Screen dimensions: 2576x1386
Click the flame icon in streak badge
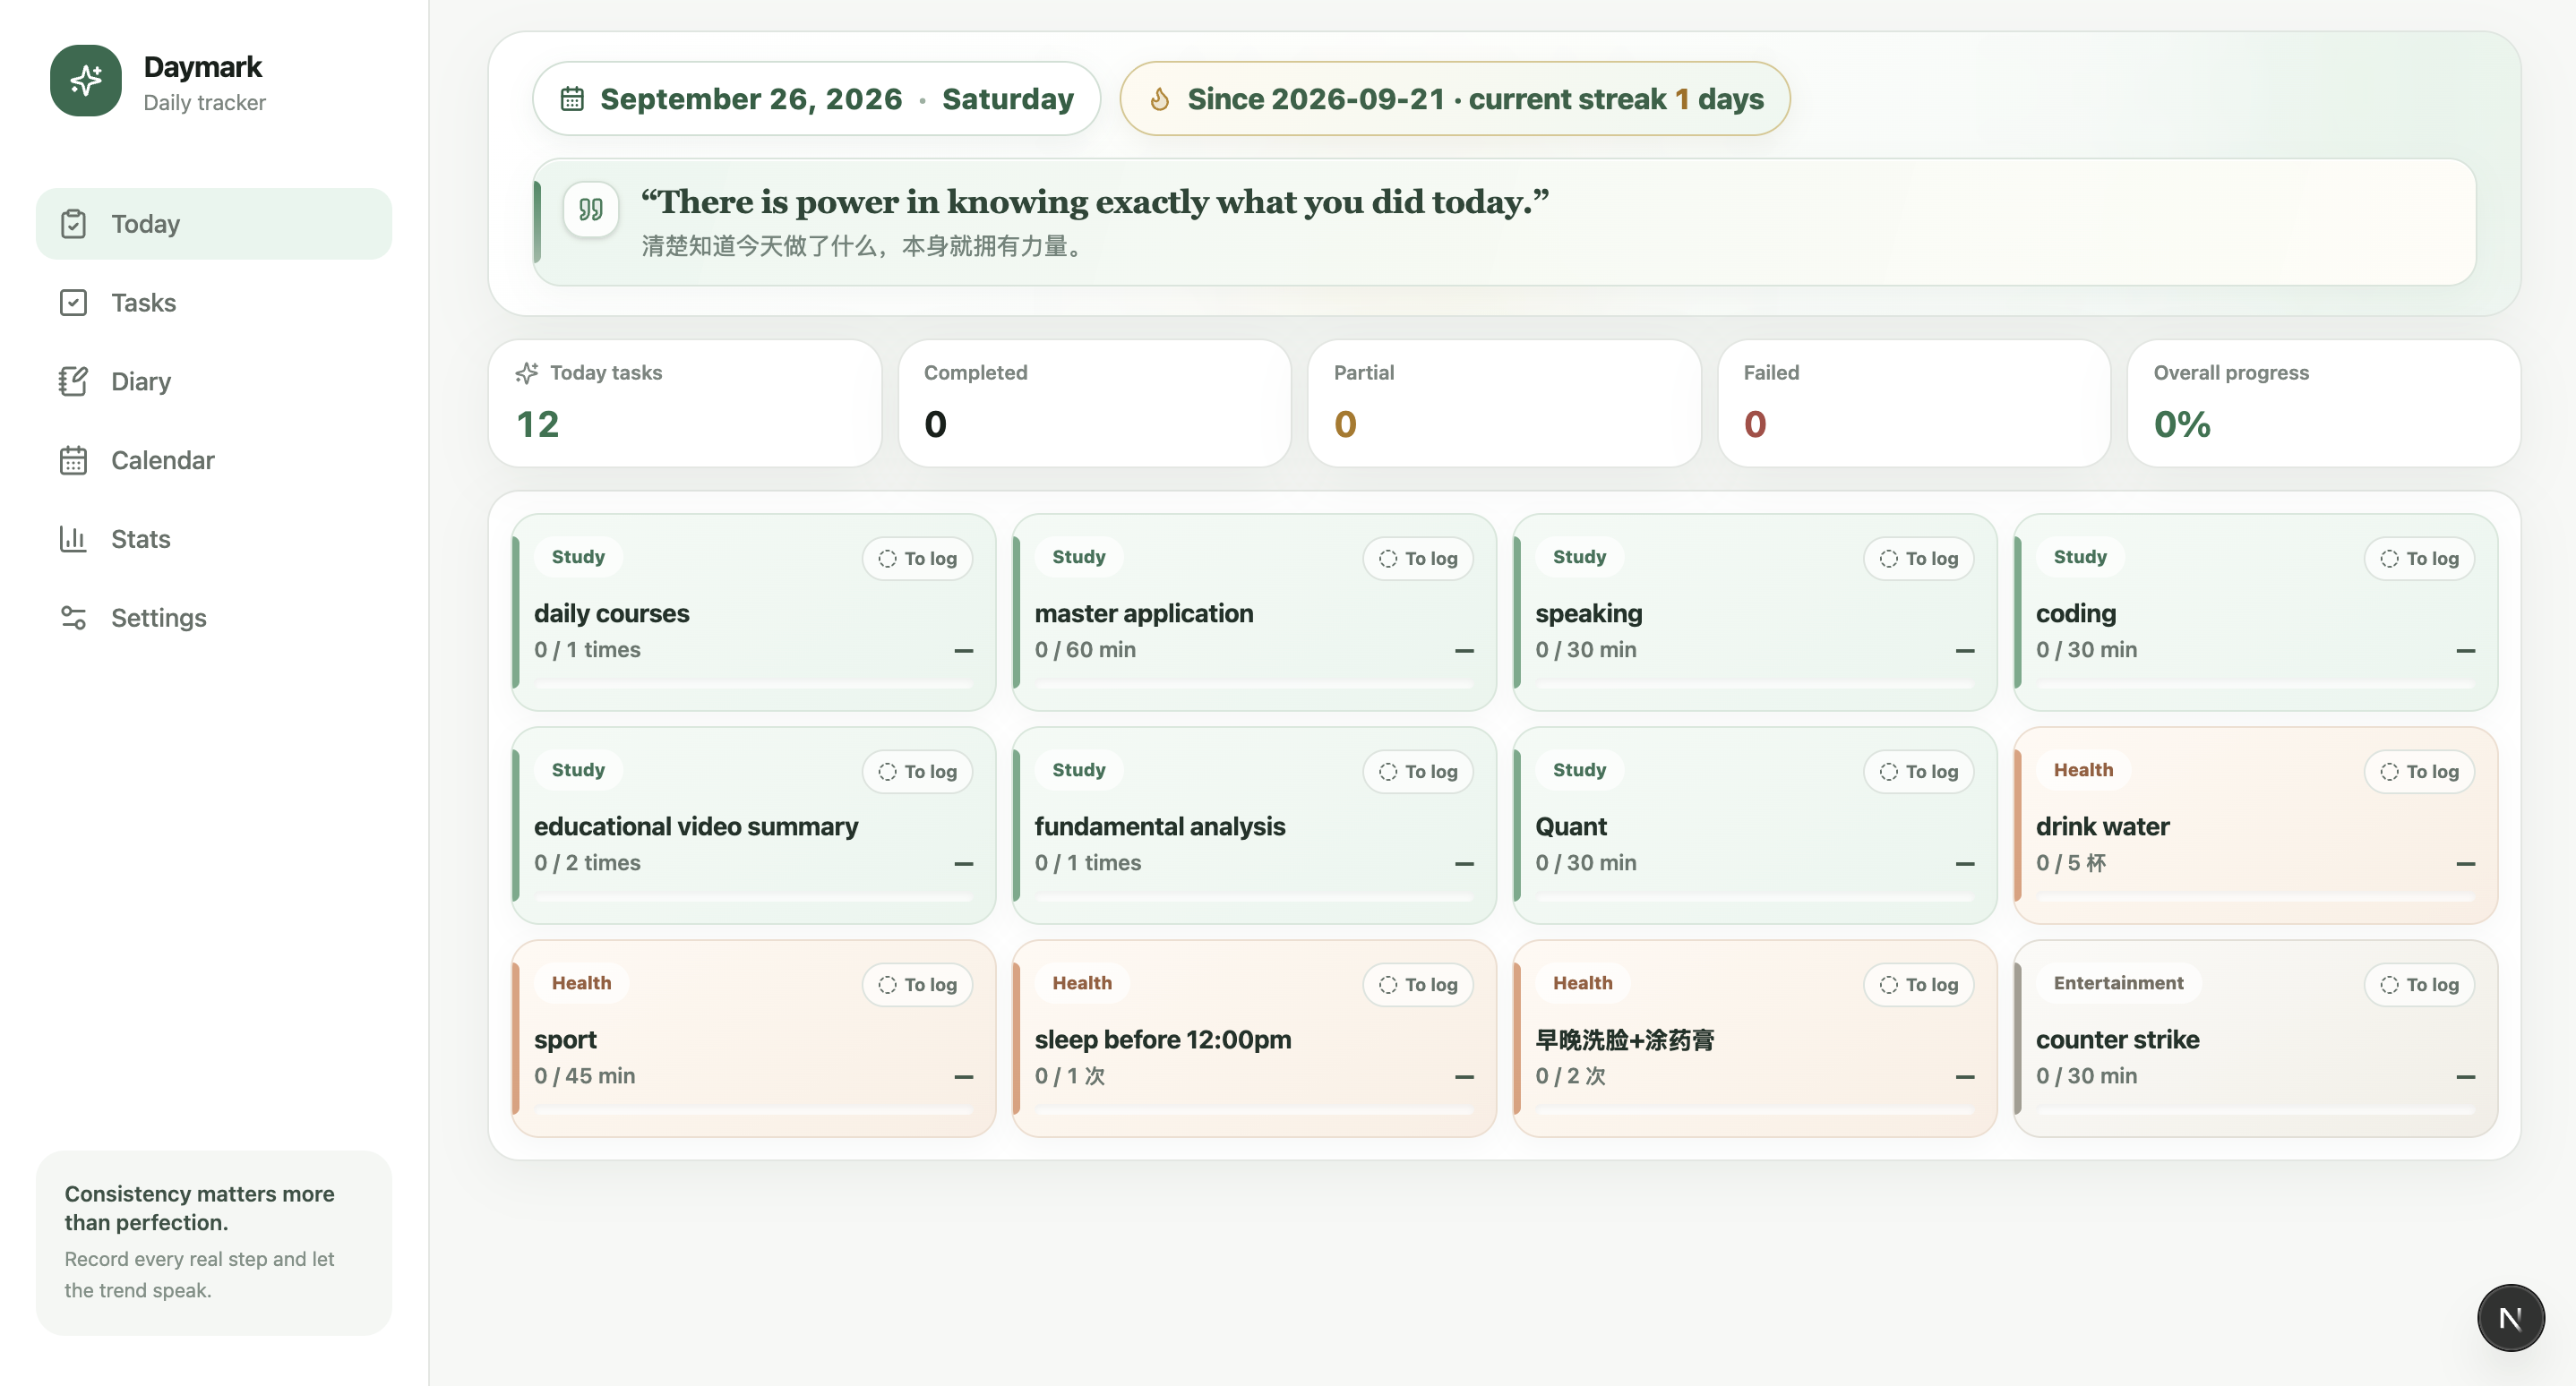(x=1160, y=98)
